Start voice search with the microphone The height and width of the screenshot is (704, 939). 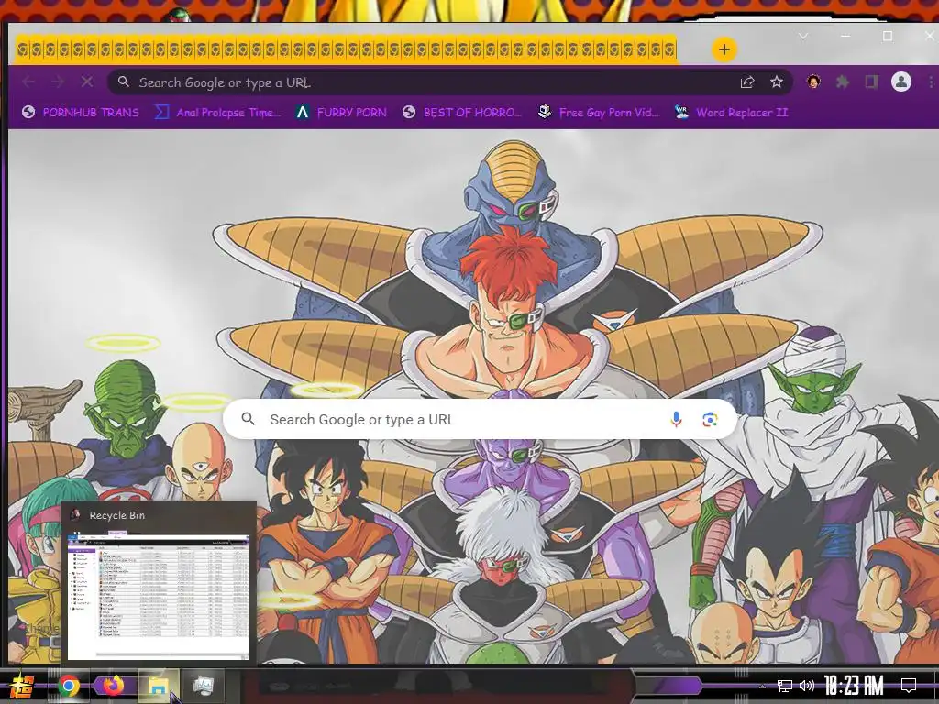[x=676, y=419]
